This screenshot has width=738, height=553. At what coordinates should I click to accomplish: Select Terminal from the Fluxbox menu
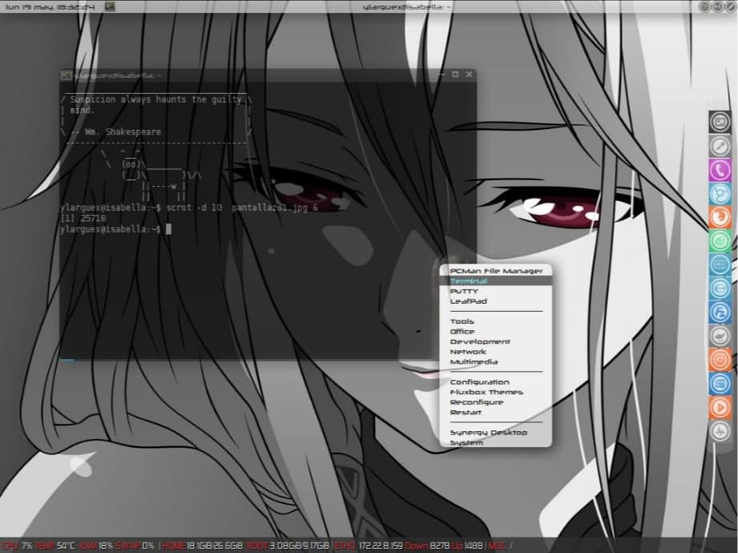(468, 281)
